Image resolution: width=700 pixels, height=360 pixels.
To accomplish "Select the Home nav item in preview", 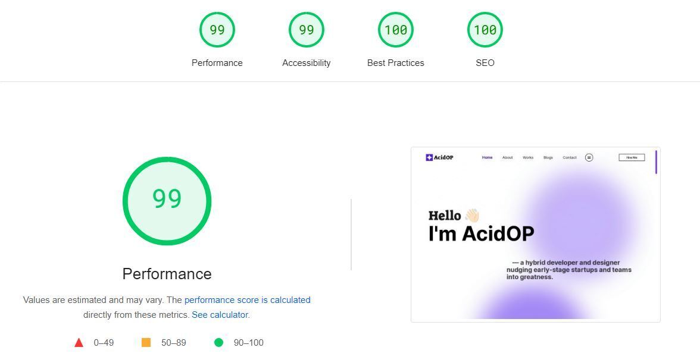I will click(487, 157).
